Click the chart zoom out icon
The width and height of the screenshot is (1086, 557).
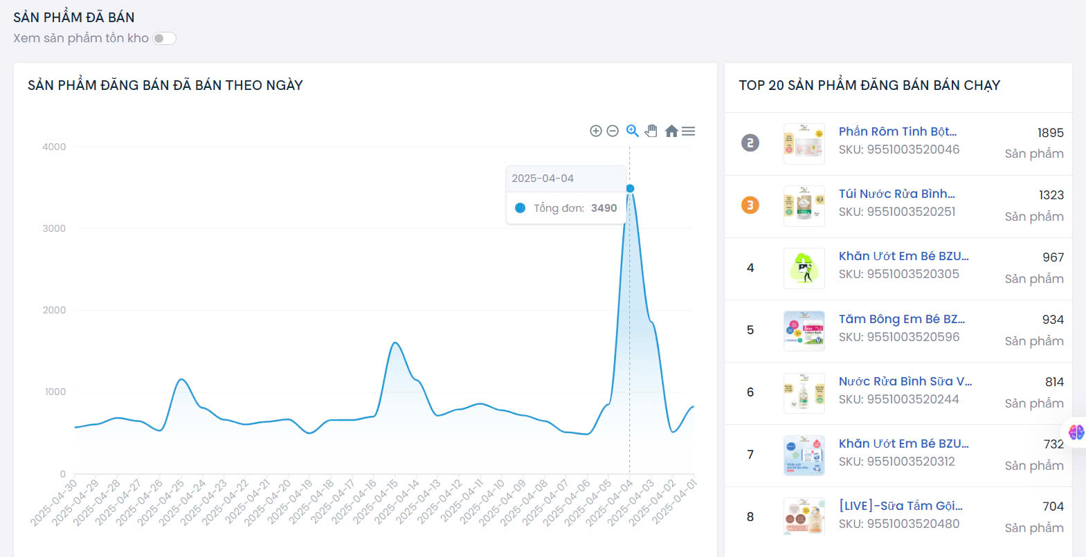point(613,131)
